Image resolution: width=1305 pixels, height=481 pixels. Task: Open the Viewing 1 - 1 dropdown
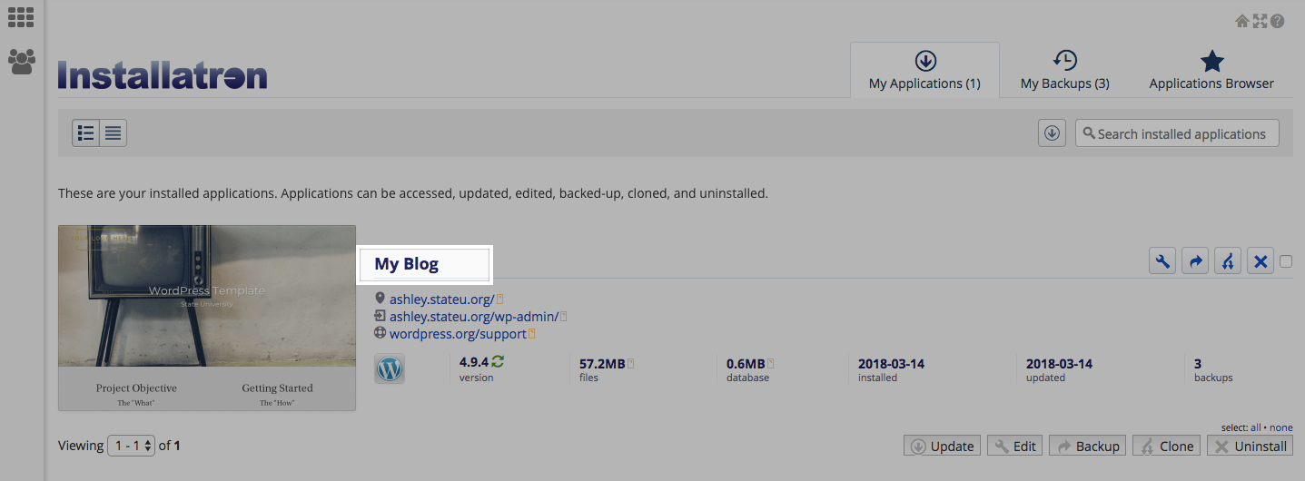(x=132, y=446)
